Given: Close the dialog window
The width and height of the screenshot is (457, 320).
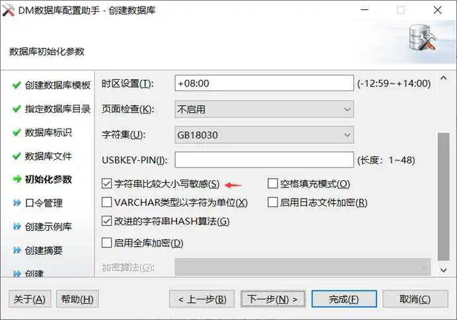Looking at the screenshot, I should pos(437,10).
